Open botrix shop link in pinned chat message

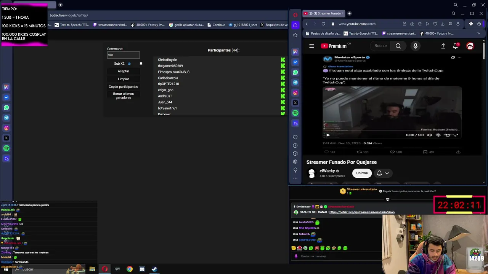tap(362, 212)
